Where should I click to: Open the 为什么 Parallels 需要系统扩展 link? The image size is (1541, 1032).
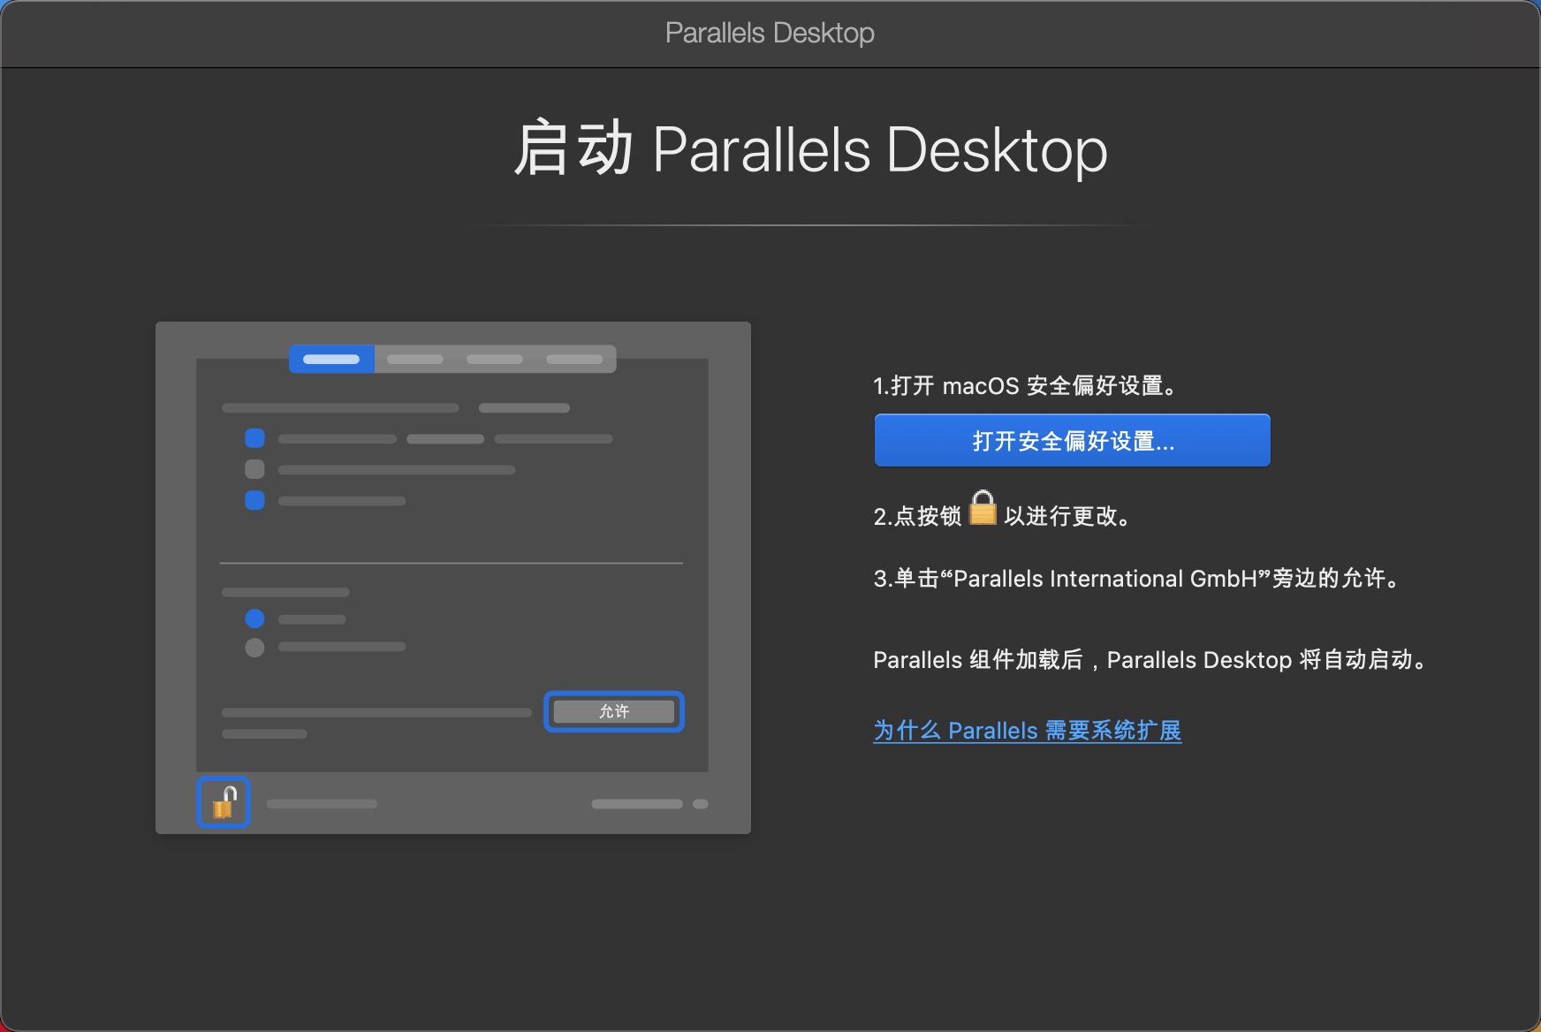pos(1027,731)
